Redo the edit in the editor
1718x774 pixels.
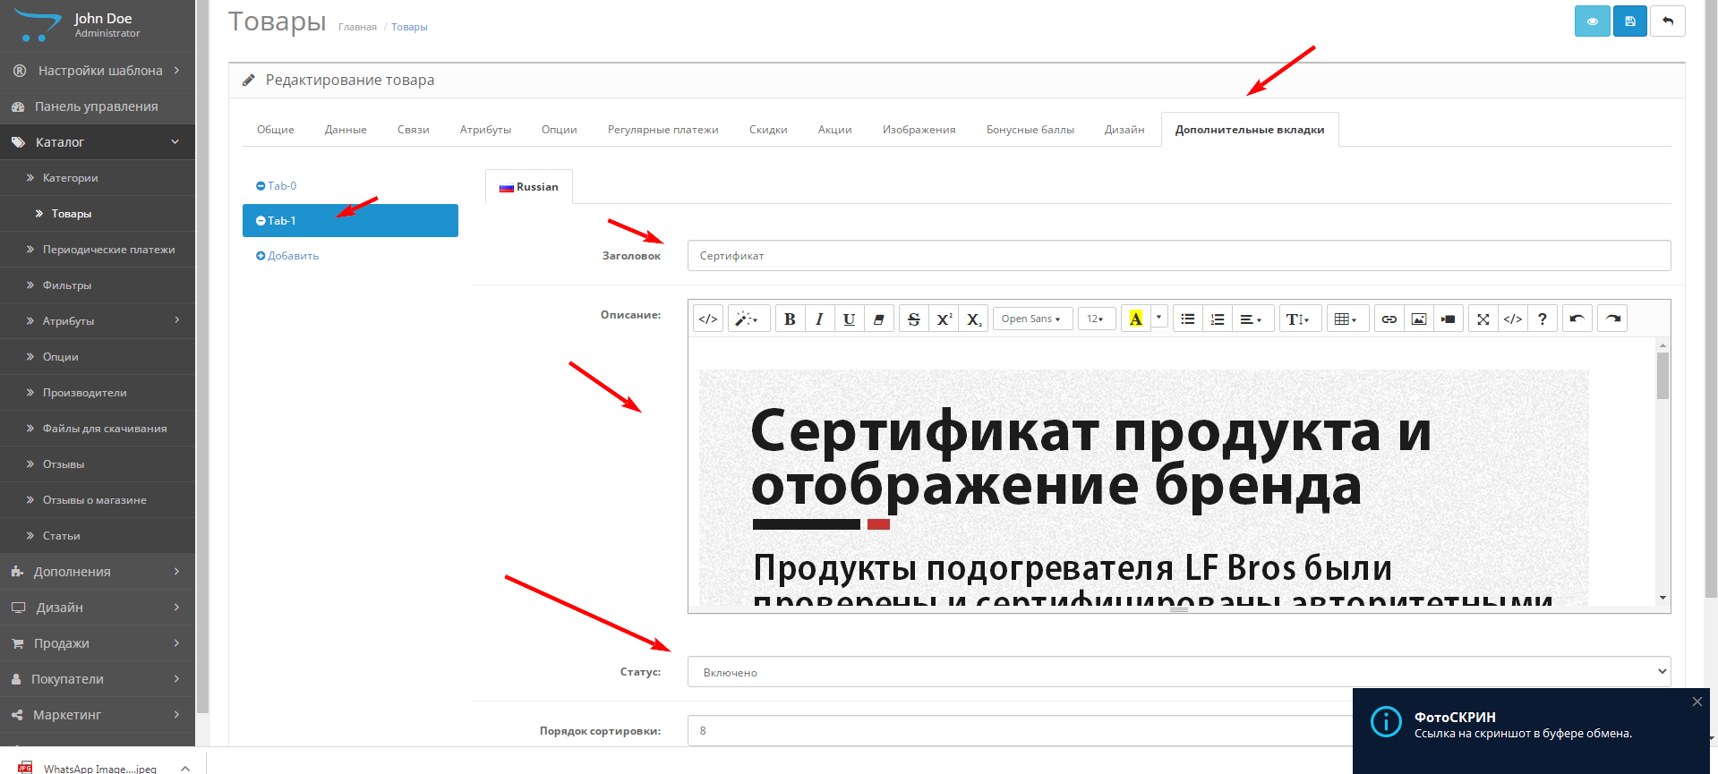click(1612, 319)
